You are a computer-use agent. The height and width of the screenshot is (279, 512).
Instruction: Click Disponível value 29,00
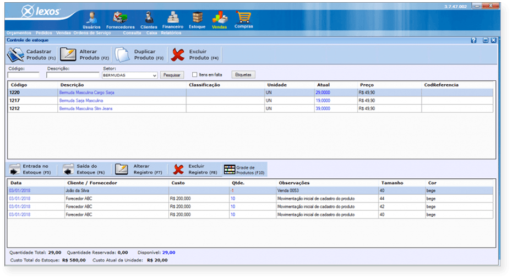click(x=169, y=253)
